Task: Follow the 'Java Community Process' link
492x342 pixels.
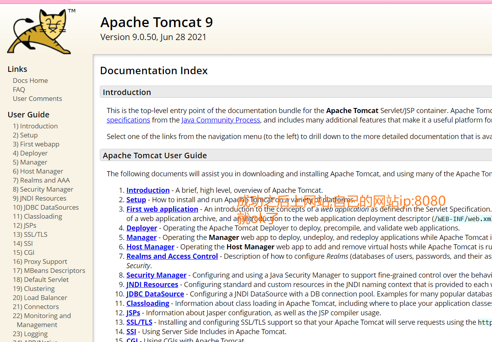Action: (x=221, y=120)
